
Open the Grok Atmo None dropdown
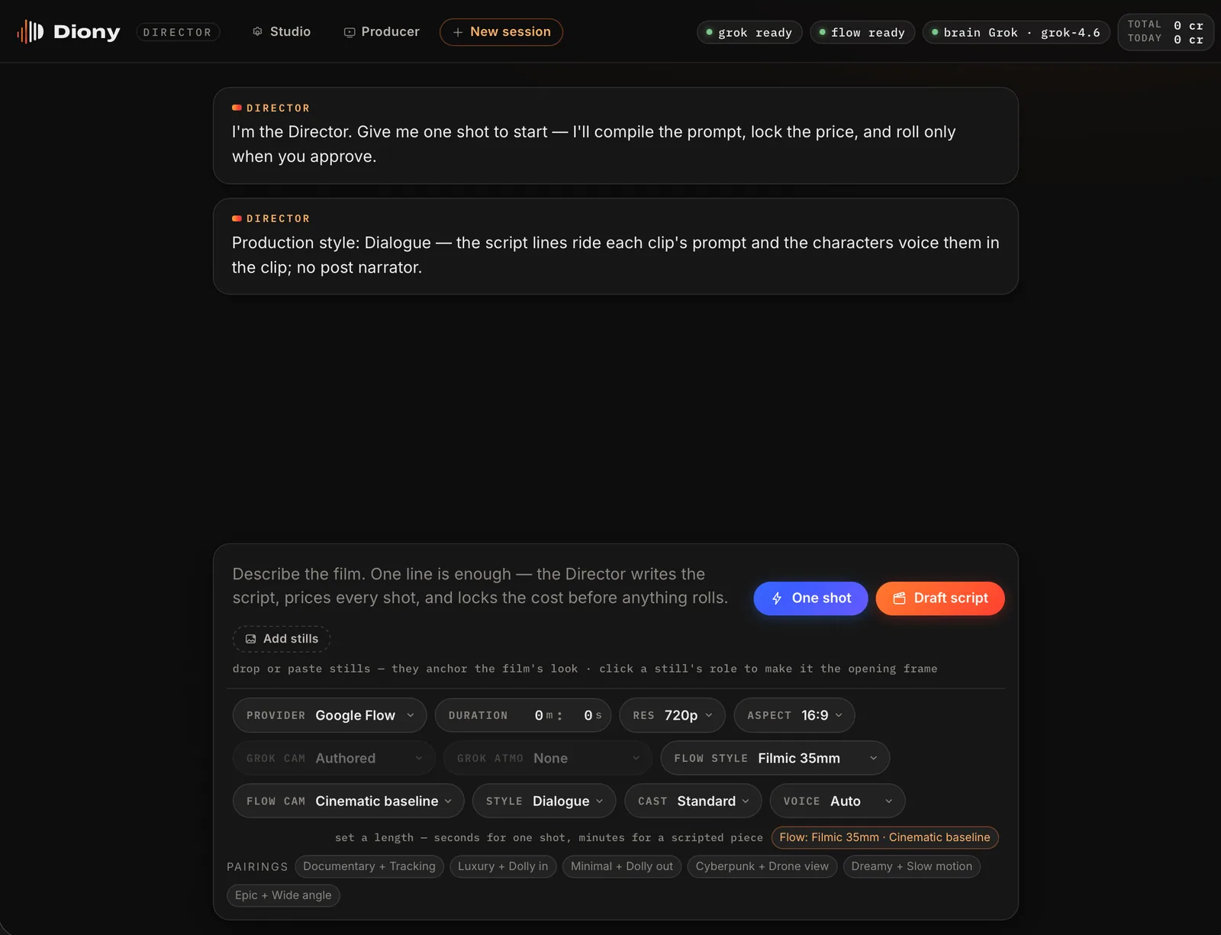(548, 758)
